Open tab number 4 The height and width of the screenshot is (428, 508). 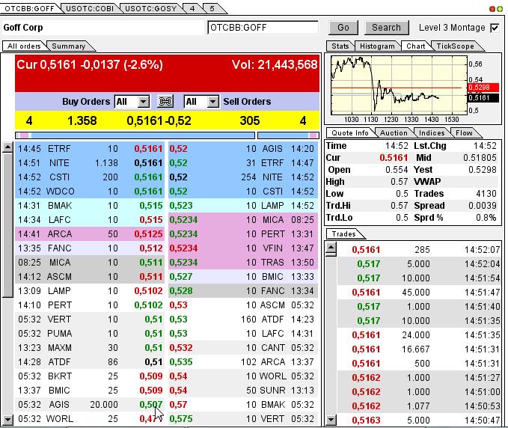click(192, 8)
